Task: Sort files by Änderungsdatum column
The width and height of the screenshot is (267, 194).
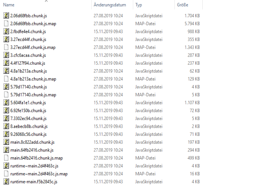Action: 110,5
